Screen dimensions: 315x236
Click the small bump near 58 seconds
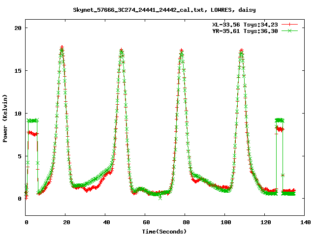click(141, 189)
